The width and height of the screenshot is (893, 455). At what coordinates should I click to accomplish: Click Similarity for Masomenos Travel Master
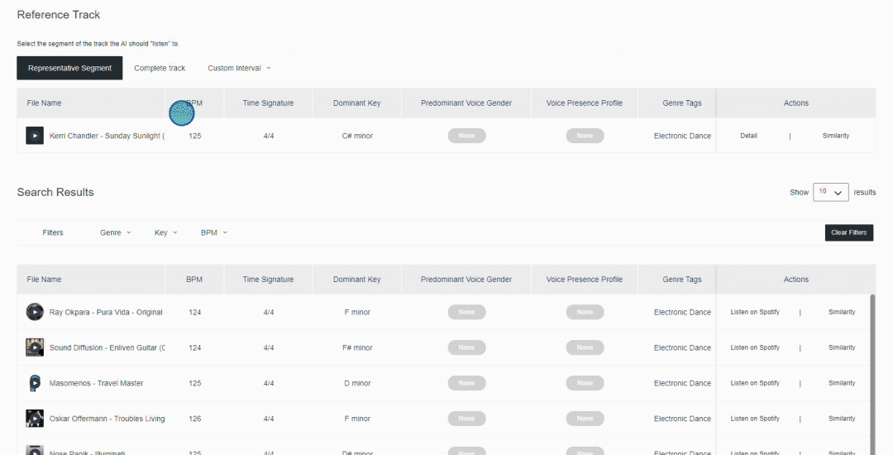click(842, 383)
